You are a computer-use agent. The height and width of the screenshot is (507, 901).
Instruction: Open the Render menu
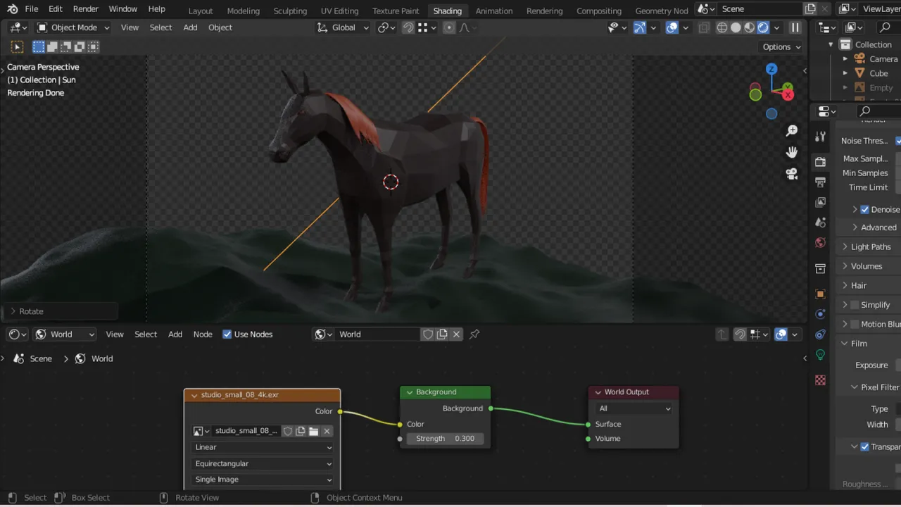[x=86, y=9]
